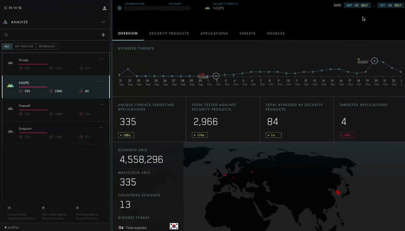
Task: Switch to the SOURCES tab
Action: 276,33
